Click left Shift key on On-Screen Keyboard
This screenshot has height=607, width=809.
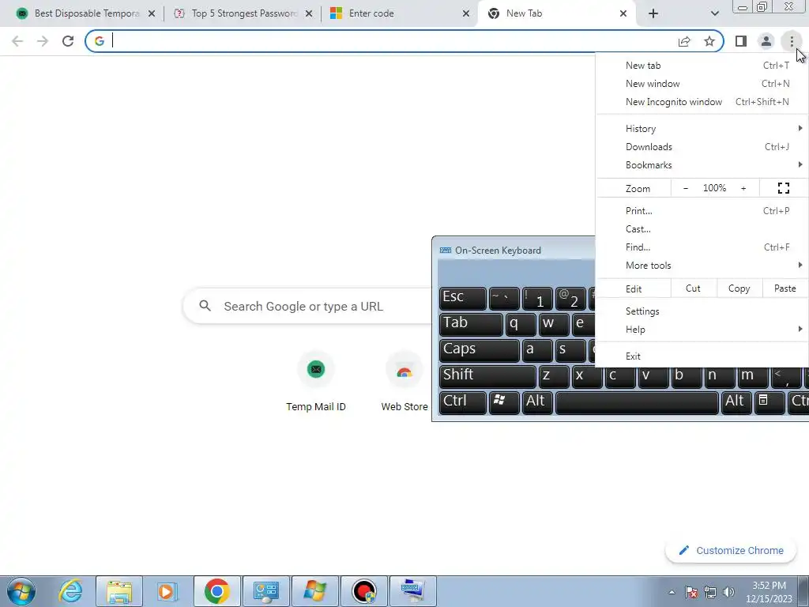pyautogui.click(x=487, y=375)
